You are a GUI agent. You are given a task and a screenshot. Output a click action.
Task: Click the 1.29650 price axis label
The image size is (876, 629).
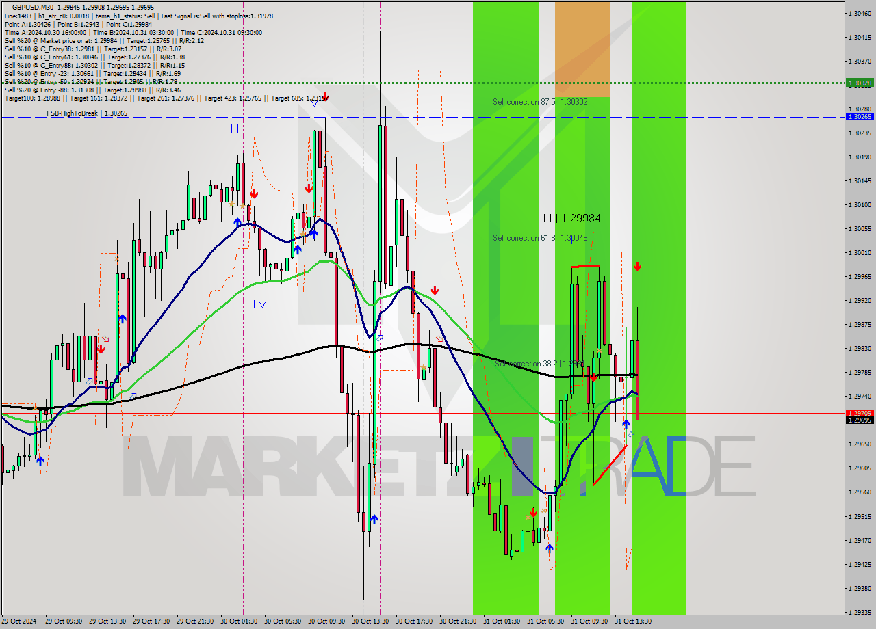(860, 444)
